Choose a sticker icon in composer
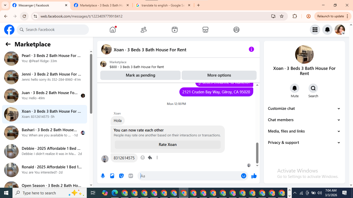353x198 pixels. point(121,176)
